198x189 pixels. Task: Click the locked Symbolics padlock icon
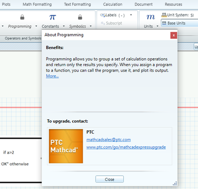80,17
